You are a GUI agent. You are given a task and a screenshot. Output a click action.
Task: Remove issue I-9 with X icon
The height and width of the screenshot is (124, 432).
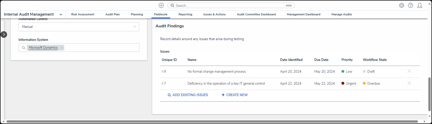click(x=409, y=71)
